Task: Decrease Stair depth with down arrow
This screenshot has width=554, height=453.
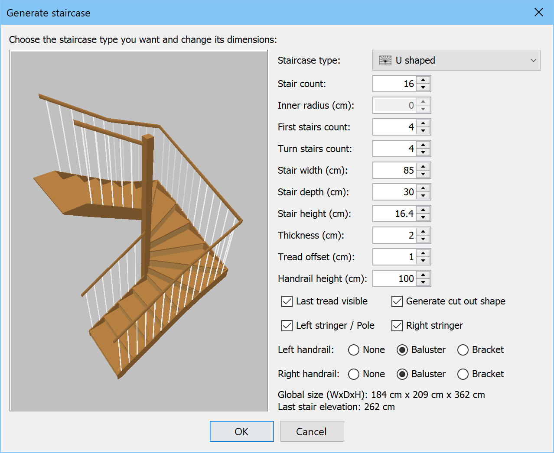Action: point(423,196)
